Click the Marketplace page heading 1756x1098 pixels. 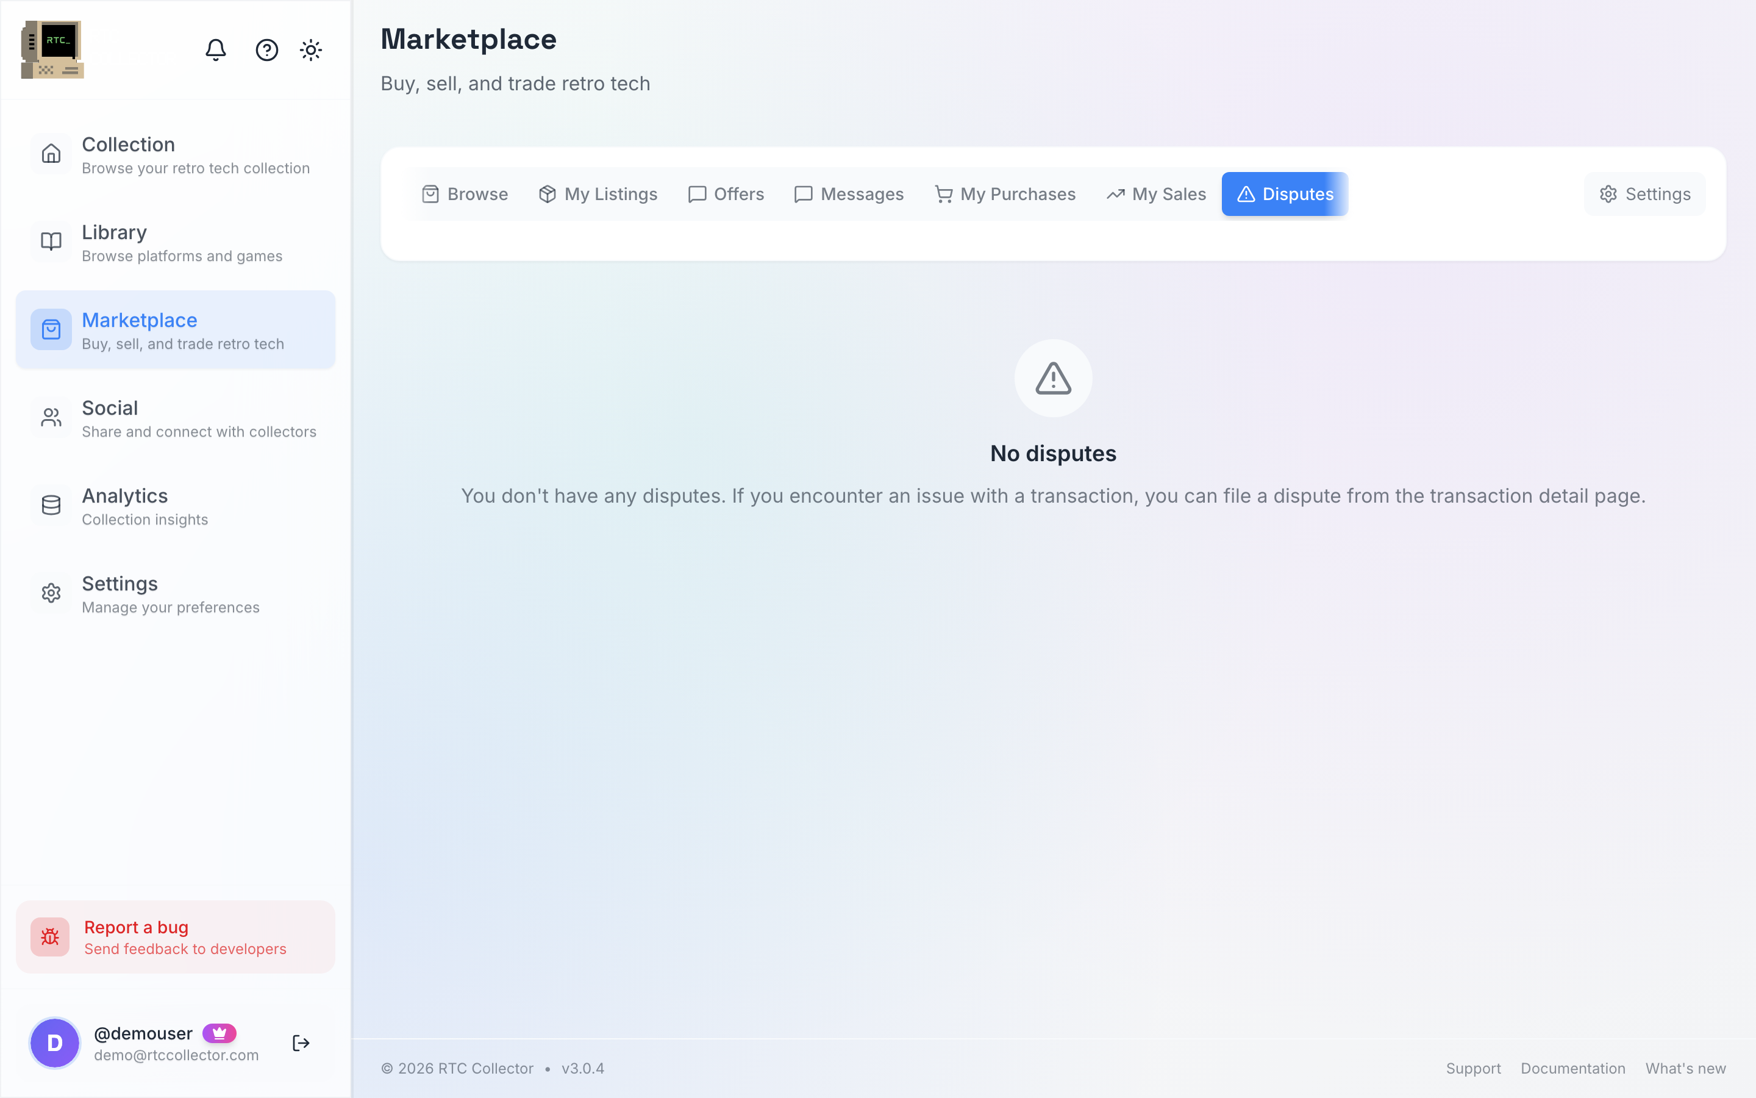[x=469, y=39]
